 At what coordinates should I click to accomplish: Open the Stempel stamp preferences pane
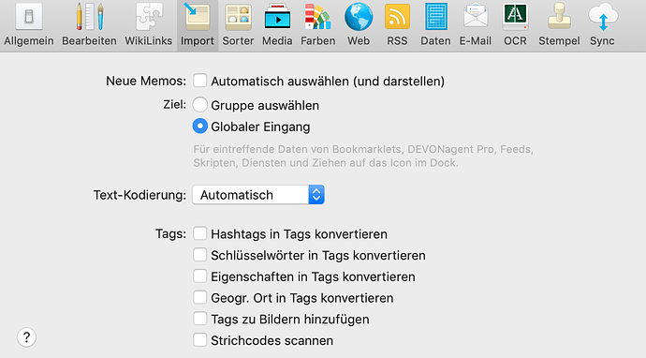pyautogui.click(x=559, y=24)
